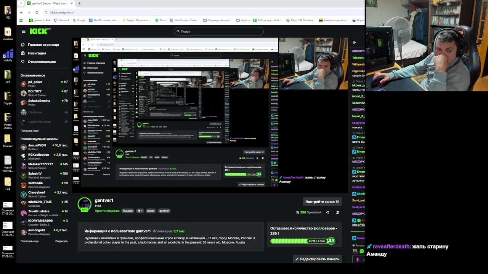Open recommended channel TrueGrustnica
488x274 pixels.
click(44, 213)
